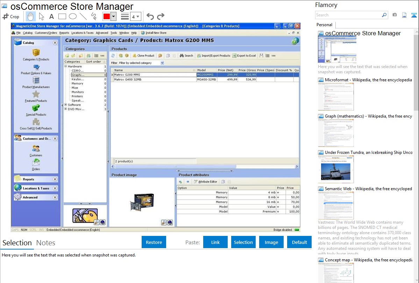This screenshot has width=419, height=283.
Task: Click the red color swatch
Action: [107, 16]
